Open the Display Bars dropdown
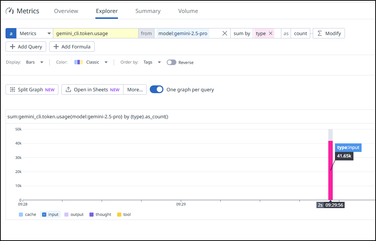376x241 pixels. tap(35, 62)
